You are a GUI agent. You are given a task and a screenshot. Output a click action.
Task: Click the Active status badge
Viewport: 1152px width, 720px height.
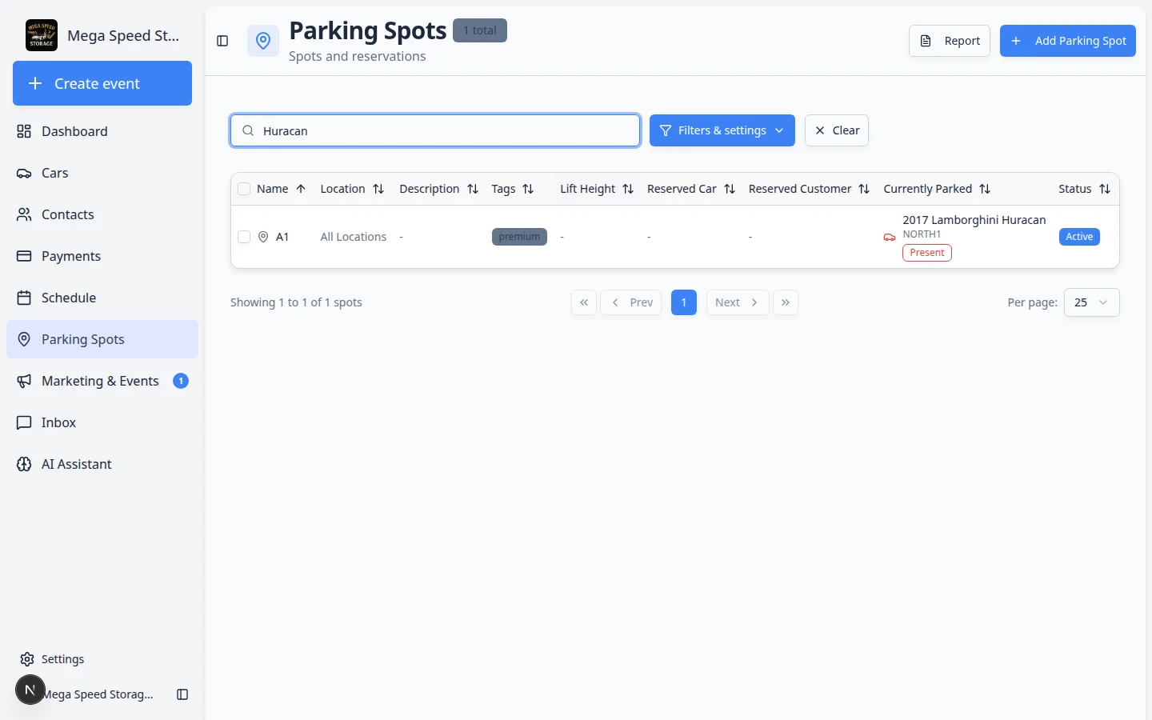click(x=1079, y=237)
